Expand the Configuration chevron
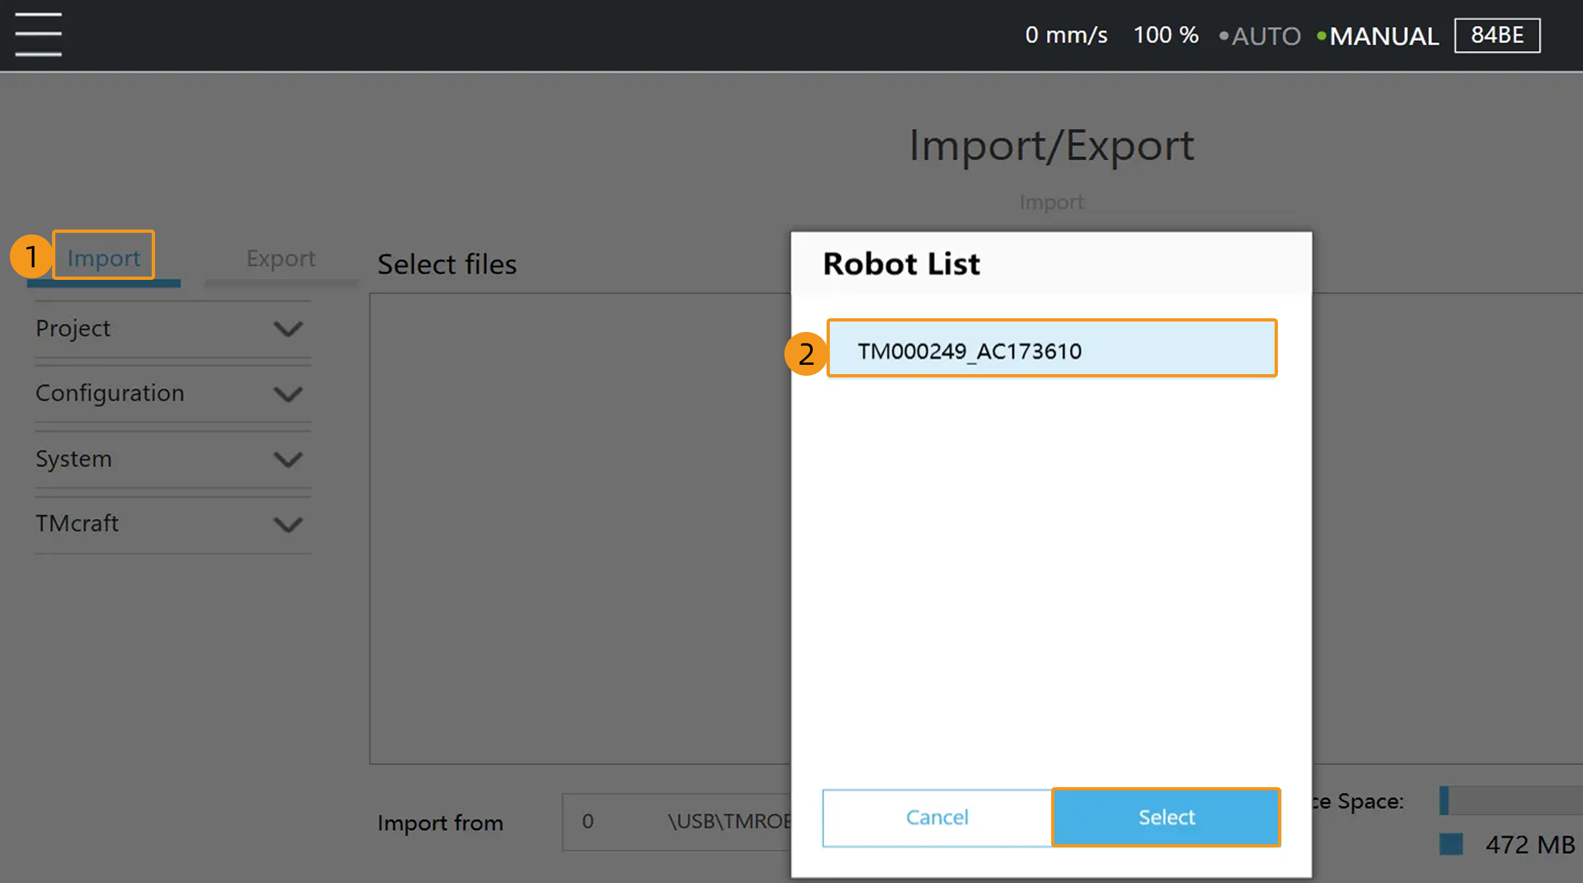The width and height of the screenshot is (1583, 883). click(x=288, y=394)
